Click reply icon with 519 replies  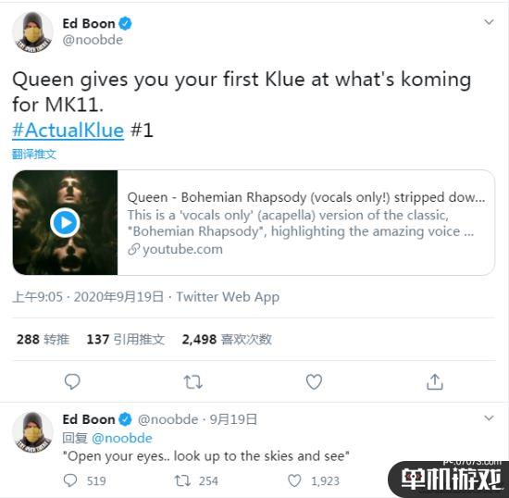[x=70, y=480]
